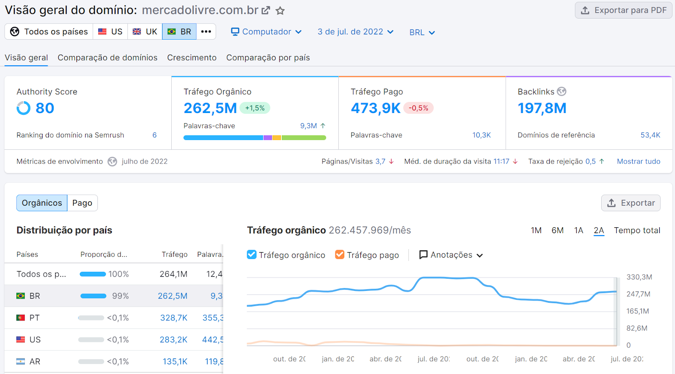Switch to Pago toggle

(x=82, y=203)
